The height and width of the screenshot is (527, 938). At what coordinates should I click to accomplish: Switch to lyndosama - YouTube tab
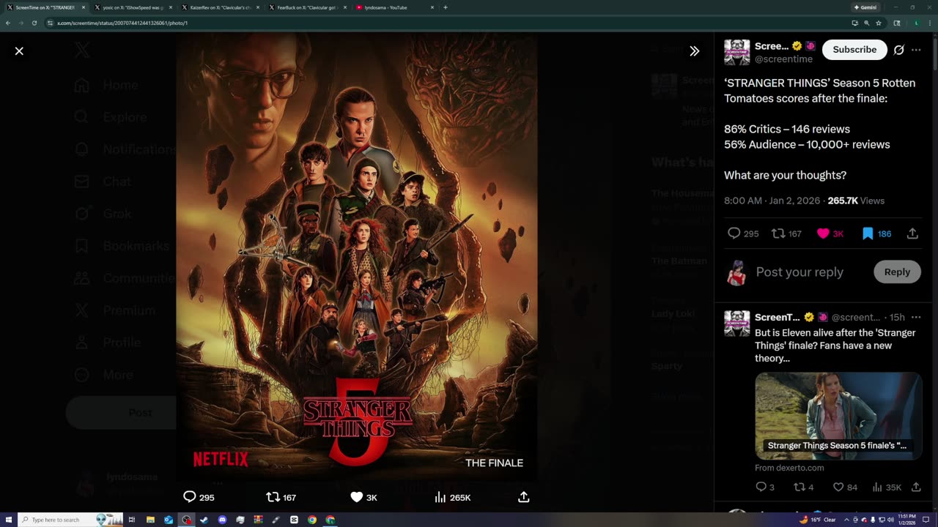[x=394, y=7]
